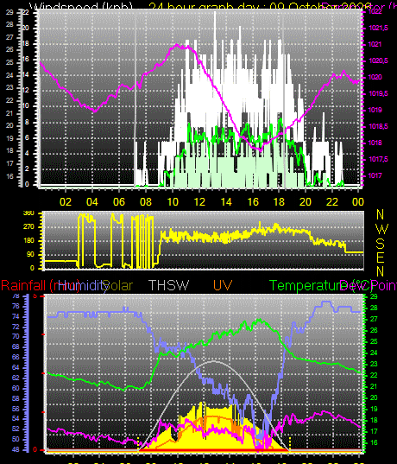This screenshot has height=464, width=397.
Task: Select the magenta 1017 pressure axis value
Action: tap(375, 175)
